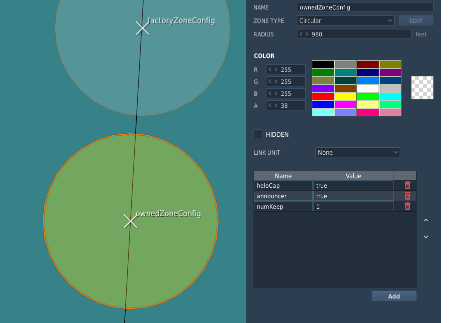Select ownedZoneConfig zone center marker
This screenshot has height=323, width=452.
(130, 221)
